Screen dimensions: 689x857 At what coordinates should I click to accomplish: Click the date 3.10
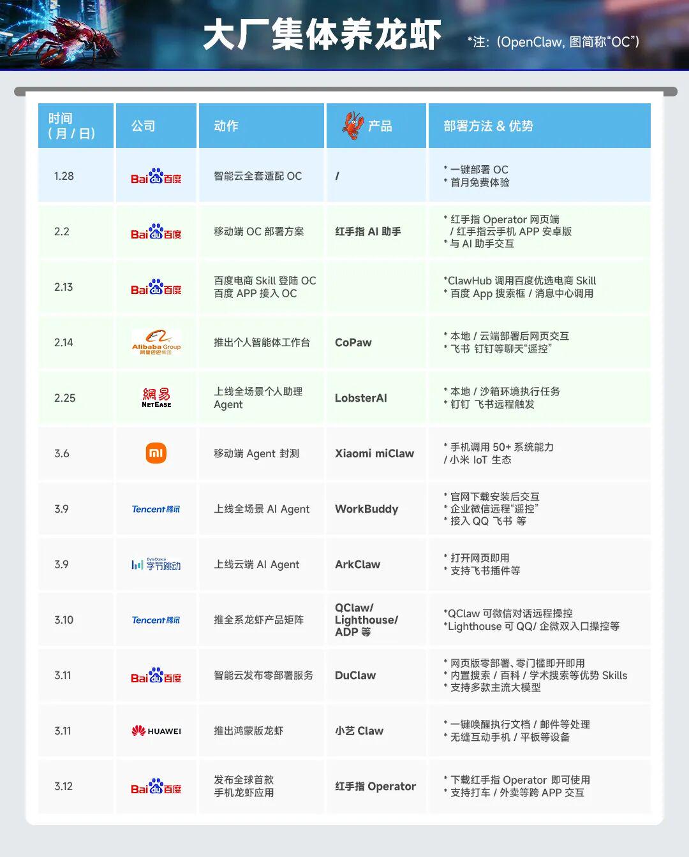tap(64, 620)
